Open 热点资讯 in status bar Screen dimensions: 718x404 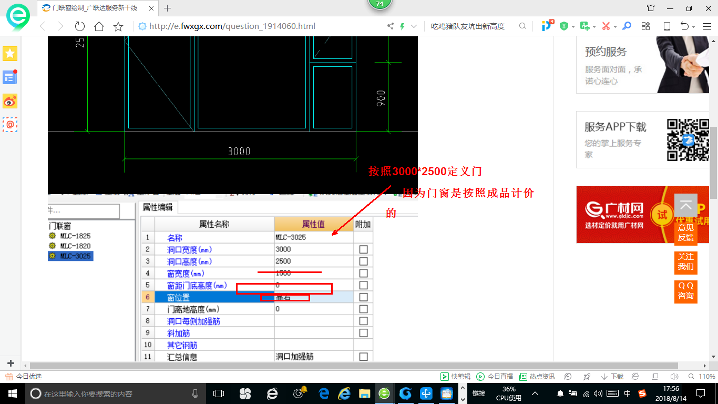click(x=537, y=377)
